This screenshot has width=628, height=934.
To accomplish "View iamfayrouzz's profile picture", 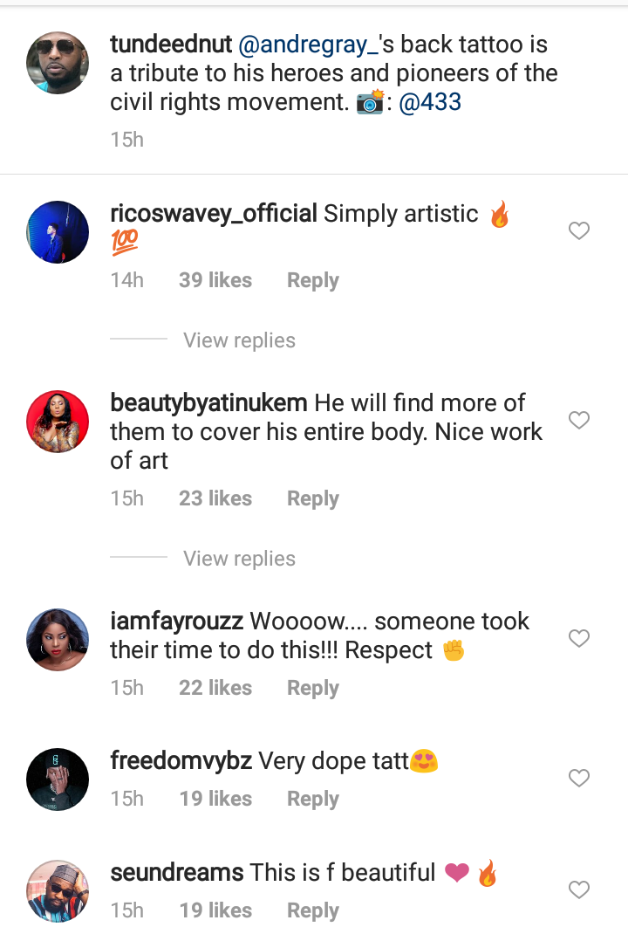I will tap(58, 640).
